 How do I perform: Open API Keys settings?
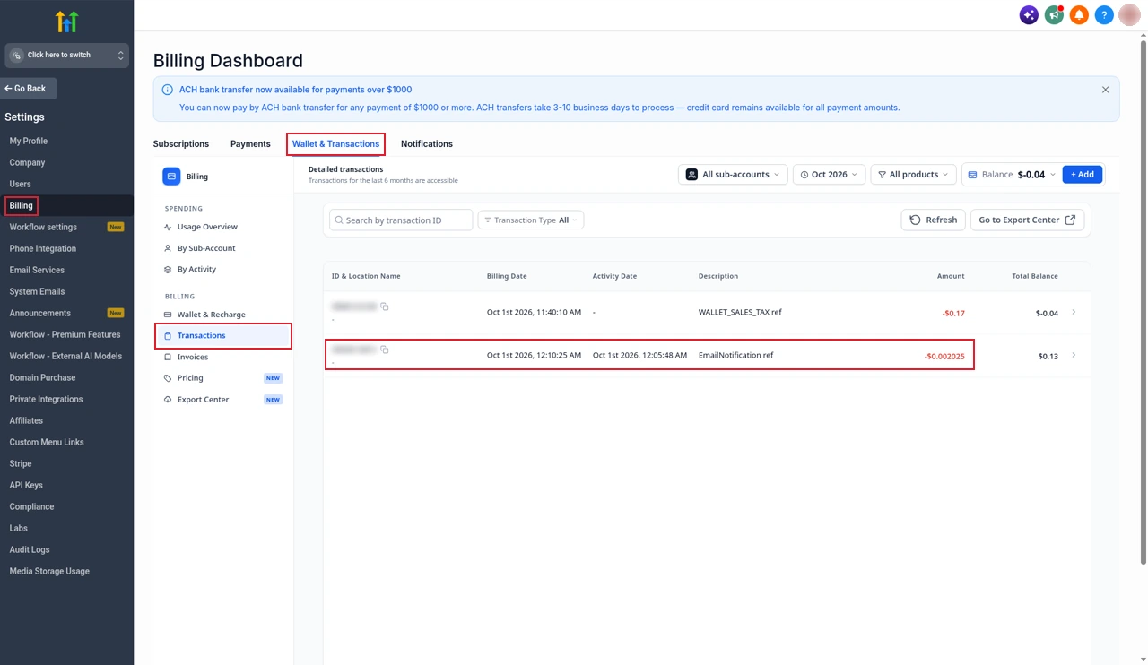pos(26,485)
